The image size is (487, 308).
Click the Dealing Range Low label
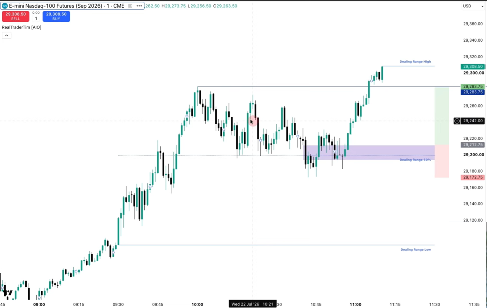tap(416, 250)
